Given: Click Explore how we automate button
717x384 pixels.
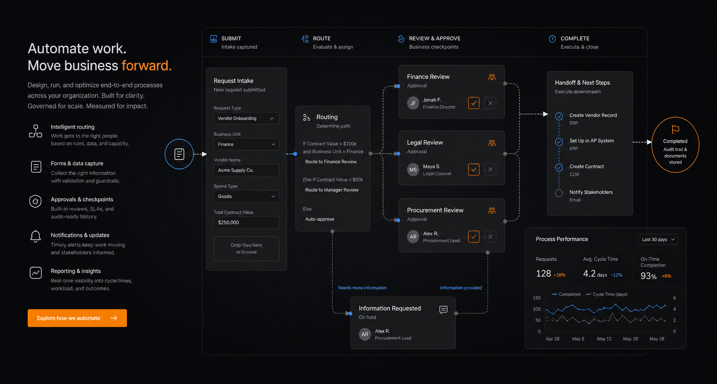Looking at the screenshot, I should click(x=77, y=318).
